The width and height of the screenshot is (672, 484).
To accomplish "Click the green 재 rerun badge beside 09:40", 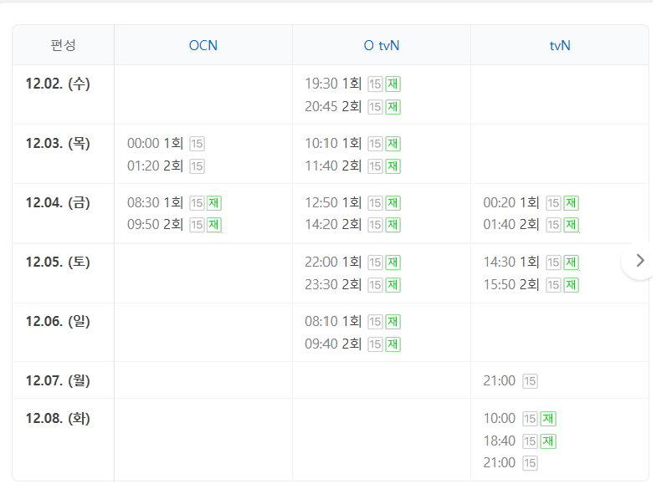I will pyautogui.click(x=392, y=344).
